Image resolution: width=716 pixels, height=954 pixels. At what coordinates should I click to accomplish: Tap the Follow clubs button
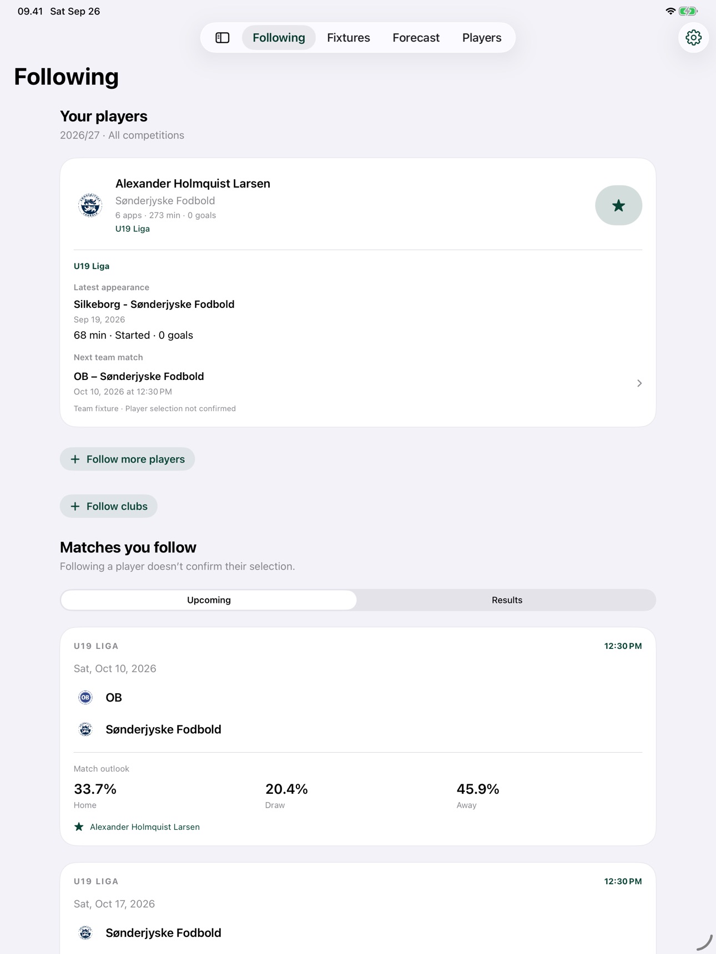[108, 506]
